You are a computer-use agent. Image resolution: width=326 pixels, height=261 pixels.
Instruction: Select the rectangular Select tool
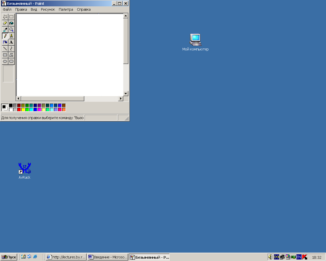pyautogui.click(x=11, y=17)
